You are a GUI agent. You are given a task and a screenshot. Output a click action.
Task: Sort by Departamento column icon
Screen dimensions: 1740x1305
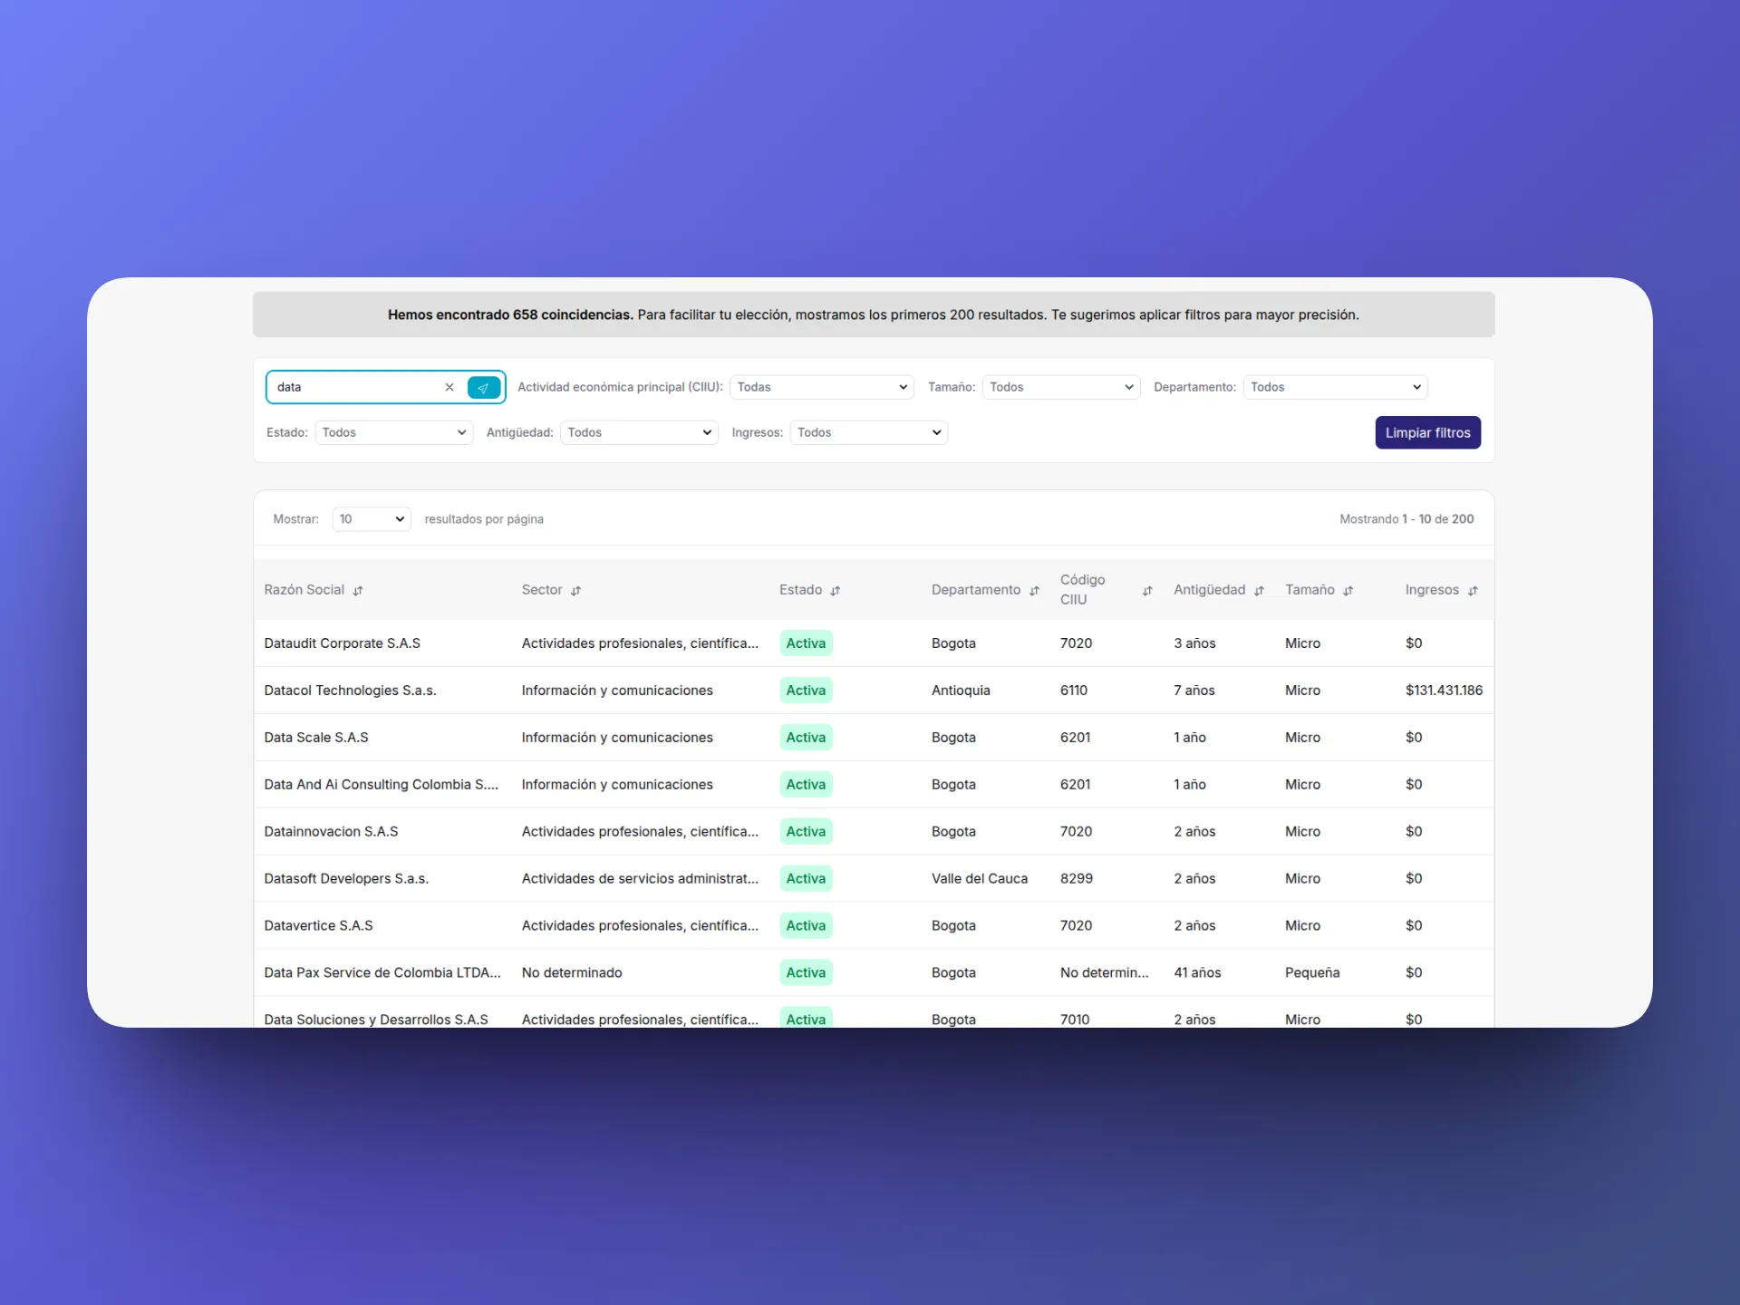click(1034, 591)
